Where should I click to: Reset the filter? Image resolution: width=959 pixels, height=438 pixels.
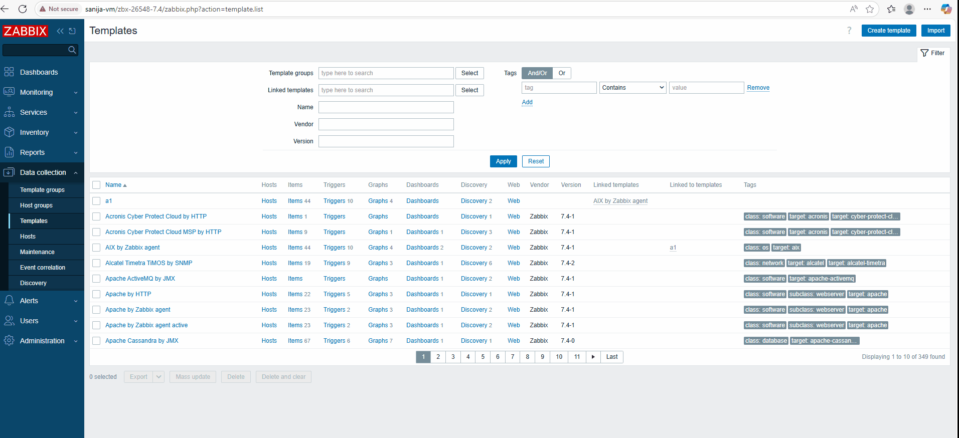click(x=536, y=161)
